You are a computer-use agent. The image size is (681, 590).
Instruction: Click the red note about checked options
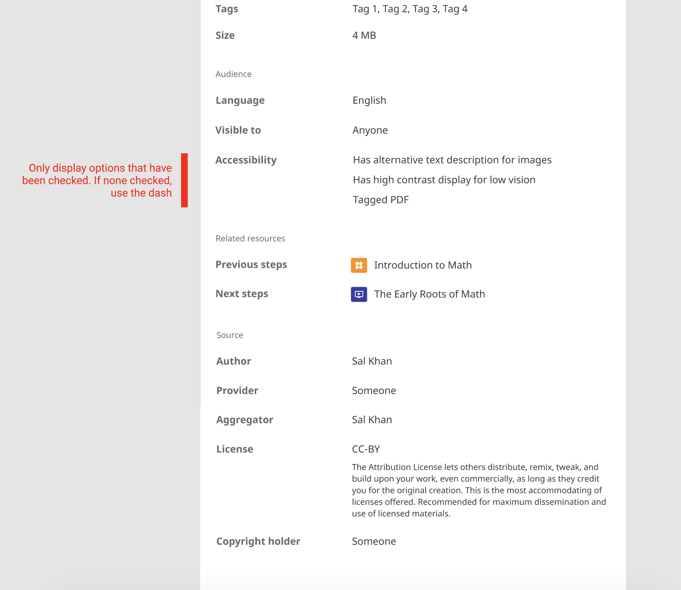tap(97, 181)
